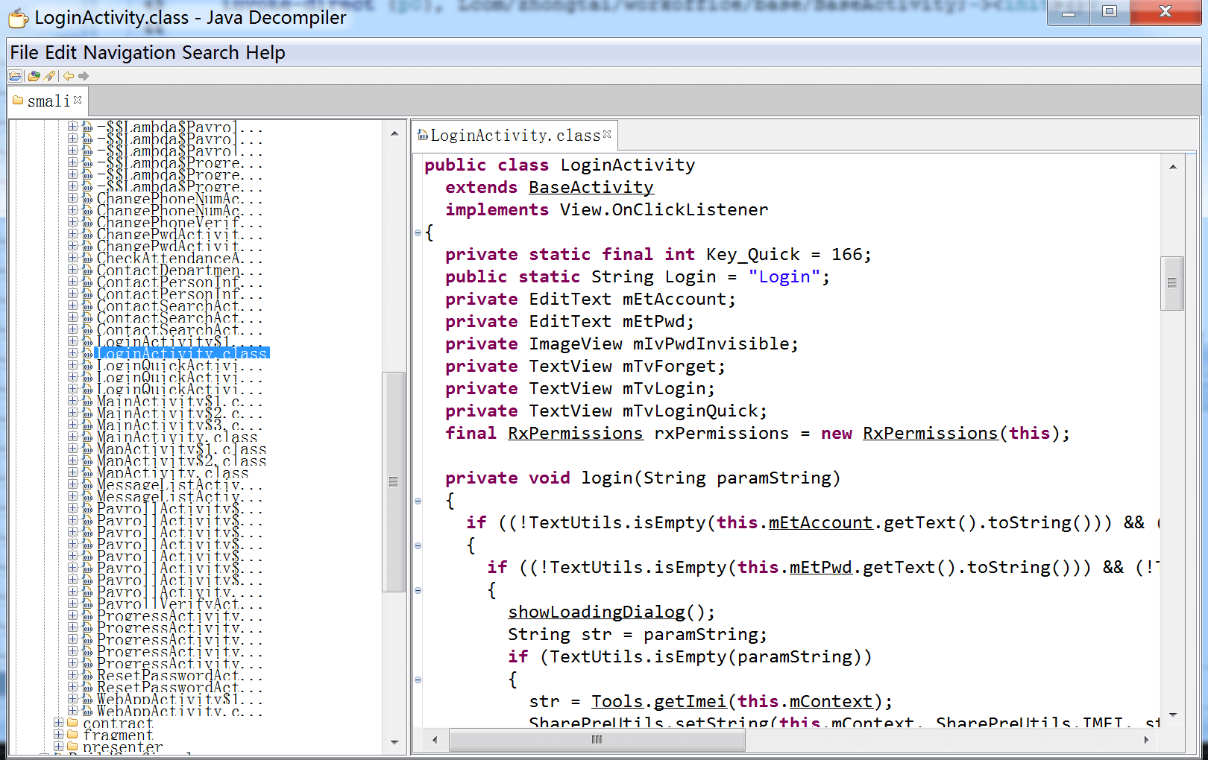Click the Search pen toolbar icon

[x=50, y=76]
